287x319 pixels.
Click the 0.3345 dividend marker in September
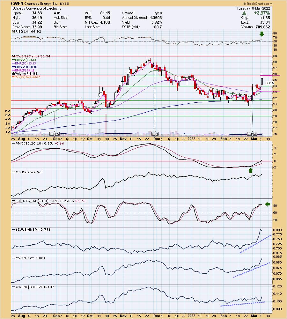[x=55, y=134]
